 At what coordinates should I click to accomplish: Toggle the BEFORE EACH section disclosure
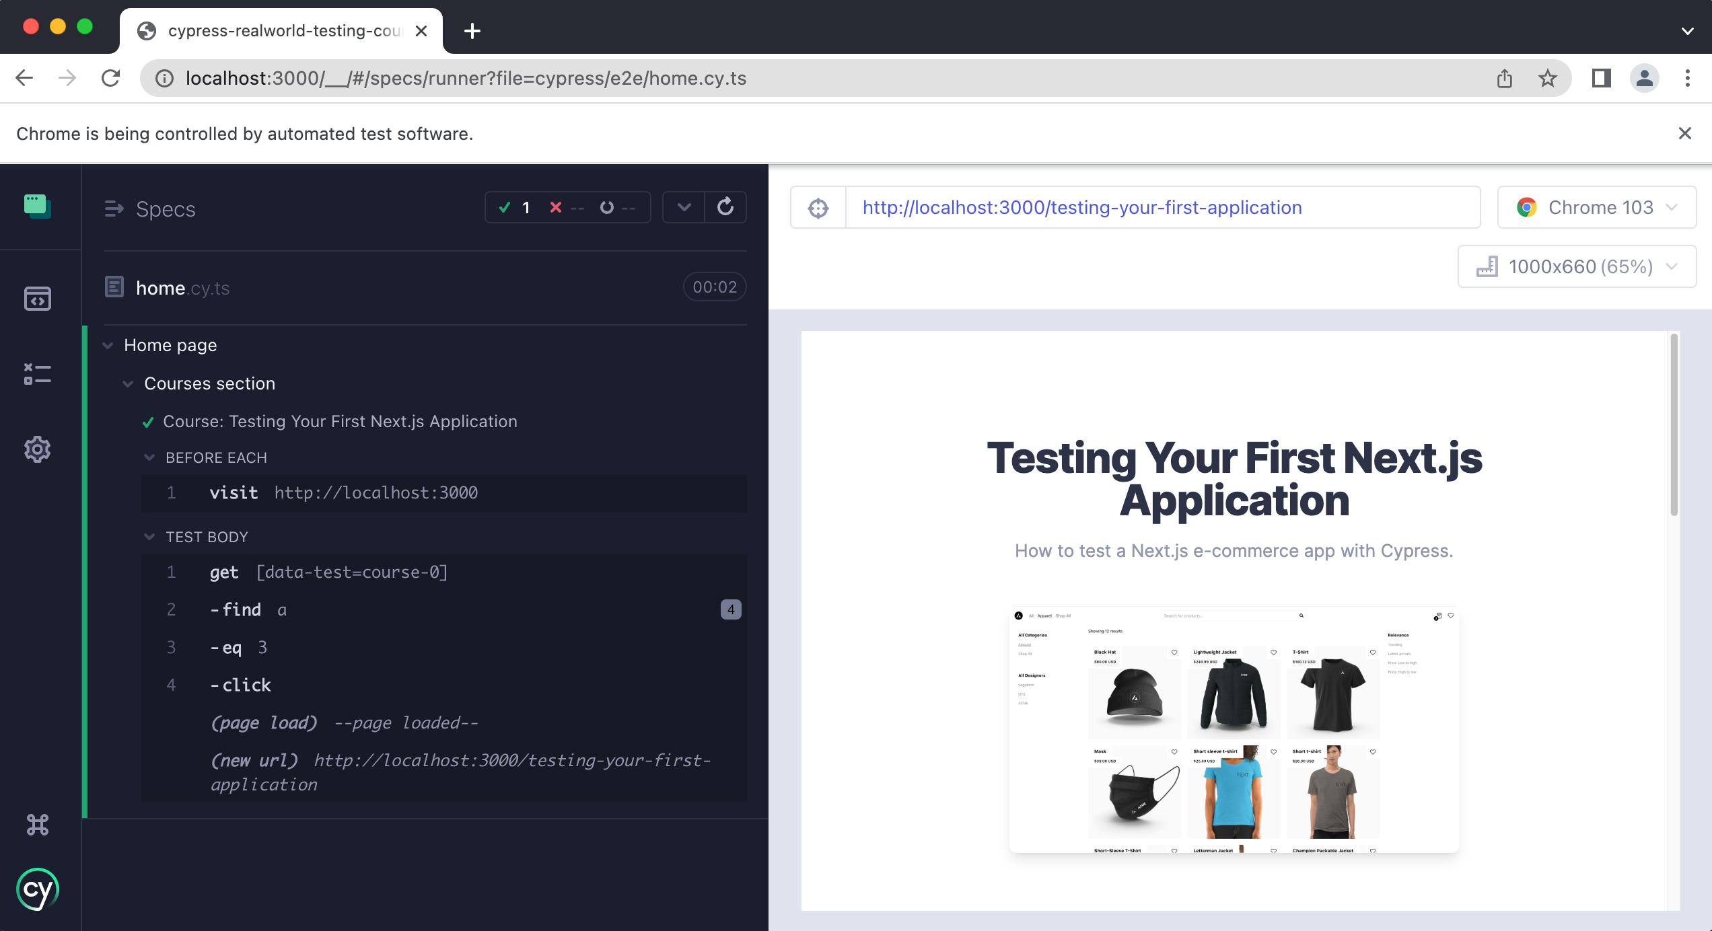click(150, 457)
